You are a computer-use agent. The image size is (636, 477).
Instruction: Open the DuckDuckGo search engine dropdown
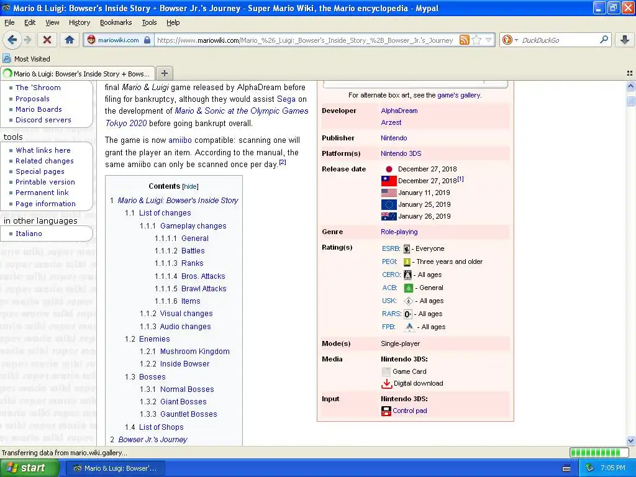coord(510,40)
